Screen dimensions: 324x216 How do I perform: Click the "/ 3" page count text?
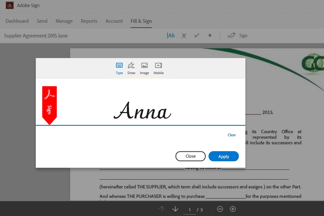(x=200, y=210)
